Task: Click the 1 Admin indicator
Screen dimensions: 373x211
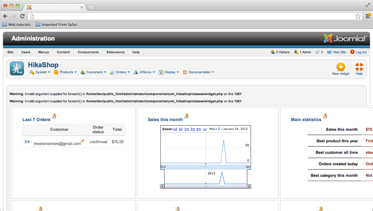Action: coord(303,52)
